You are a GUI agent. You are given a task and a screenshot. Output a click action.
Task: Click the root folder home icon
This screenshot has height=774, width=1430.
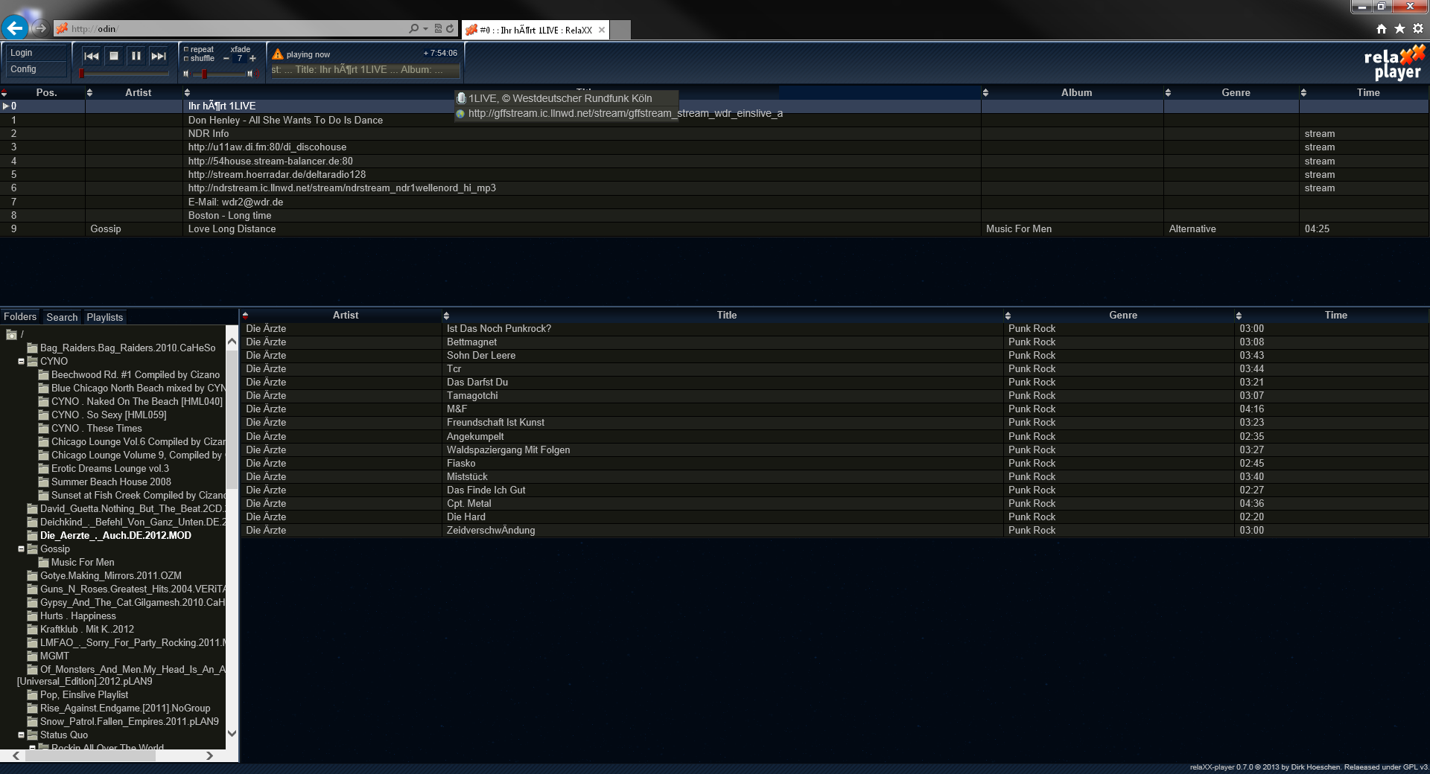[11, 334]
